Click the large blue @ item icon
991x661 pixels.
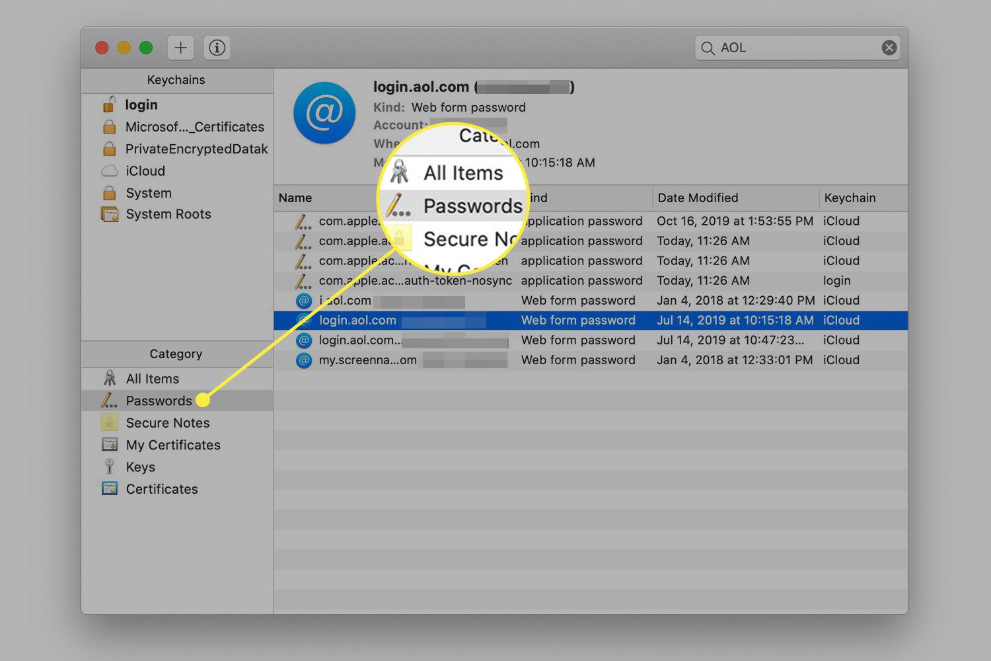tap(324, 113)
